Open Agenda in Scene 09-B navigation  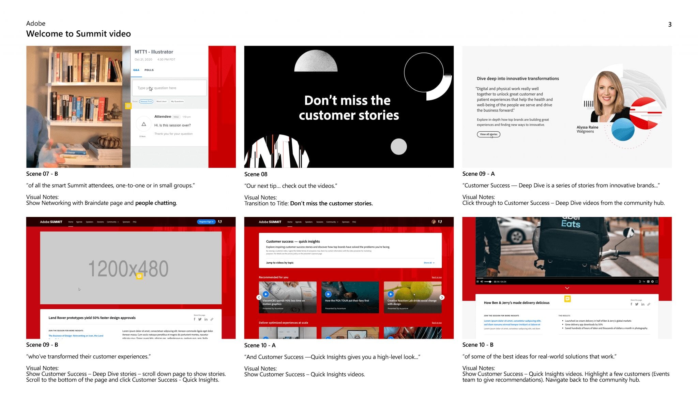[79, 222]
